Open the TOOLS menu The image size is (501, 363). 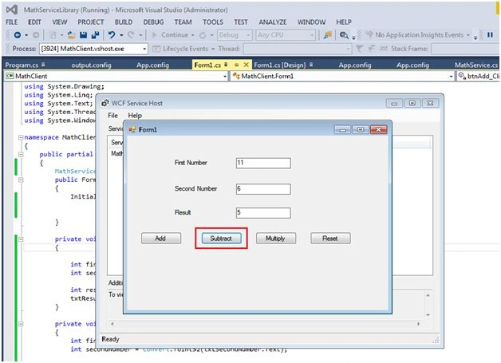213,22
